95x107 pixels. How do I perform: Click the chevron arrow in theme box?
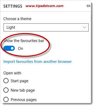[x=84, y=27]
